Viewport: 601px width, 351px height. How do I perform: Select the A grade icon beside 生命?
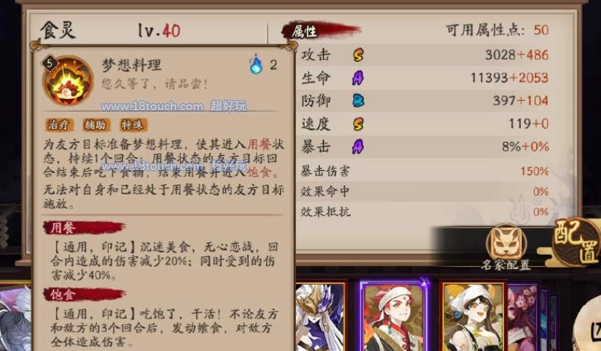click(358, 78)
